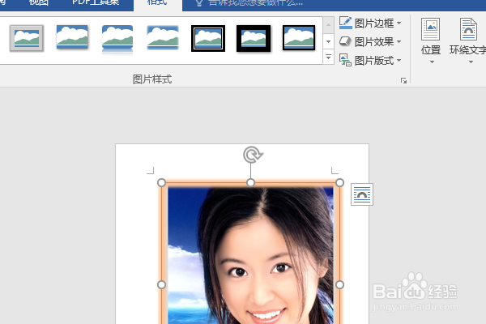Select the left-middle resize handle of picture
The image size is (486, 324).
(x=161, y=284)
